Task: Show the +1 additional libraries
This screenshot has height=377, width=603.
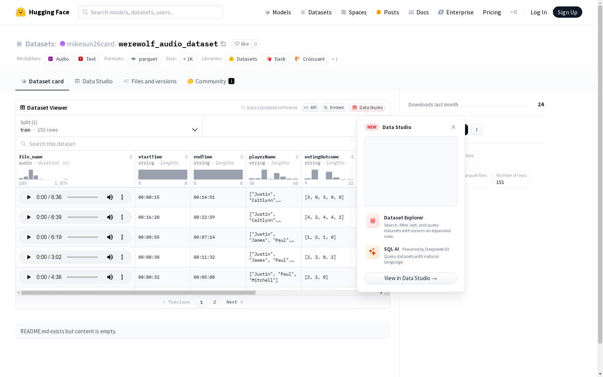Action: (x=335, y=59)
